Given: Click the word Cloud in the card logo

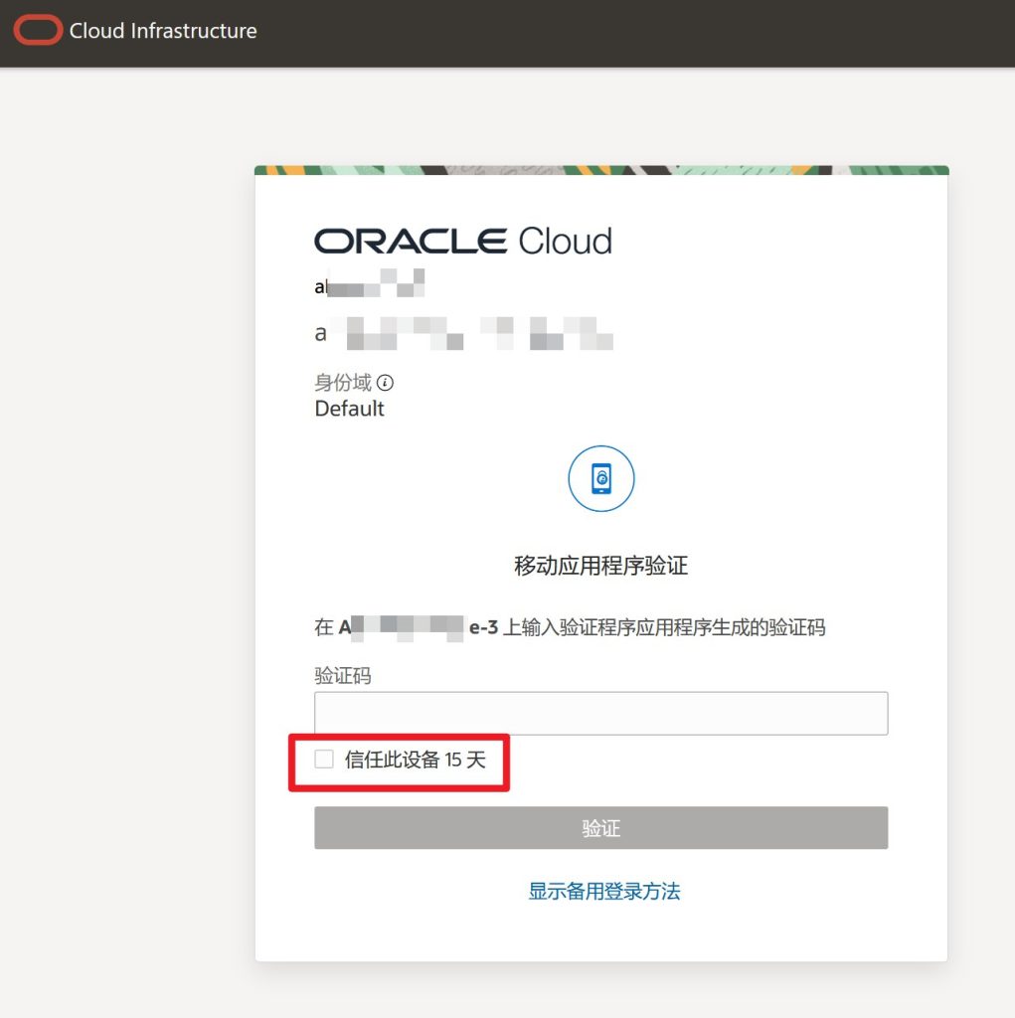Looking at the screenshot, I should (565, 241).
